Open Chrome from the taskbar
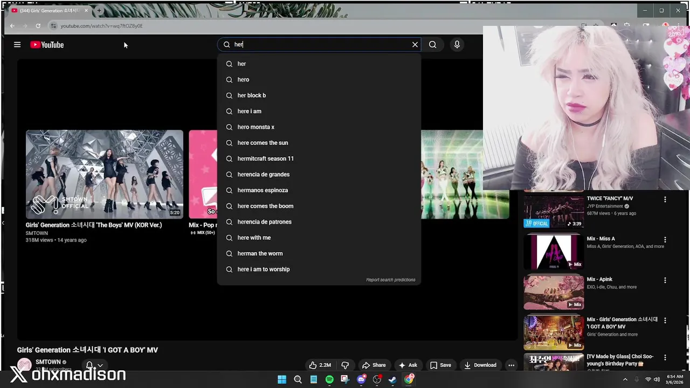690x388 pixels. point(409,379)
